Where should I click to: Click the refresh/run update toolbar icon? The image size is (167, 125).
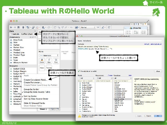pyautogui.click(x=49, y=27)
